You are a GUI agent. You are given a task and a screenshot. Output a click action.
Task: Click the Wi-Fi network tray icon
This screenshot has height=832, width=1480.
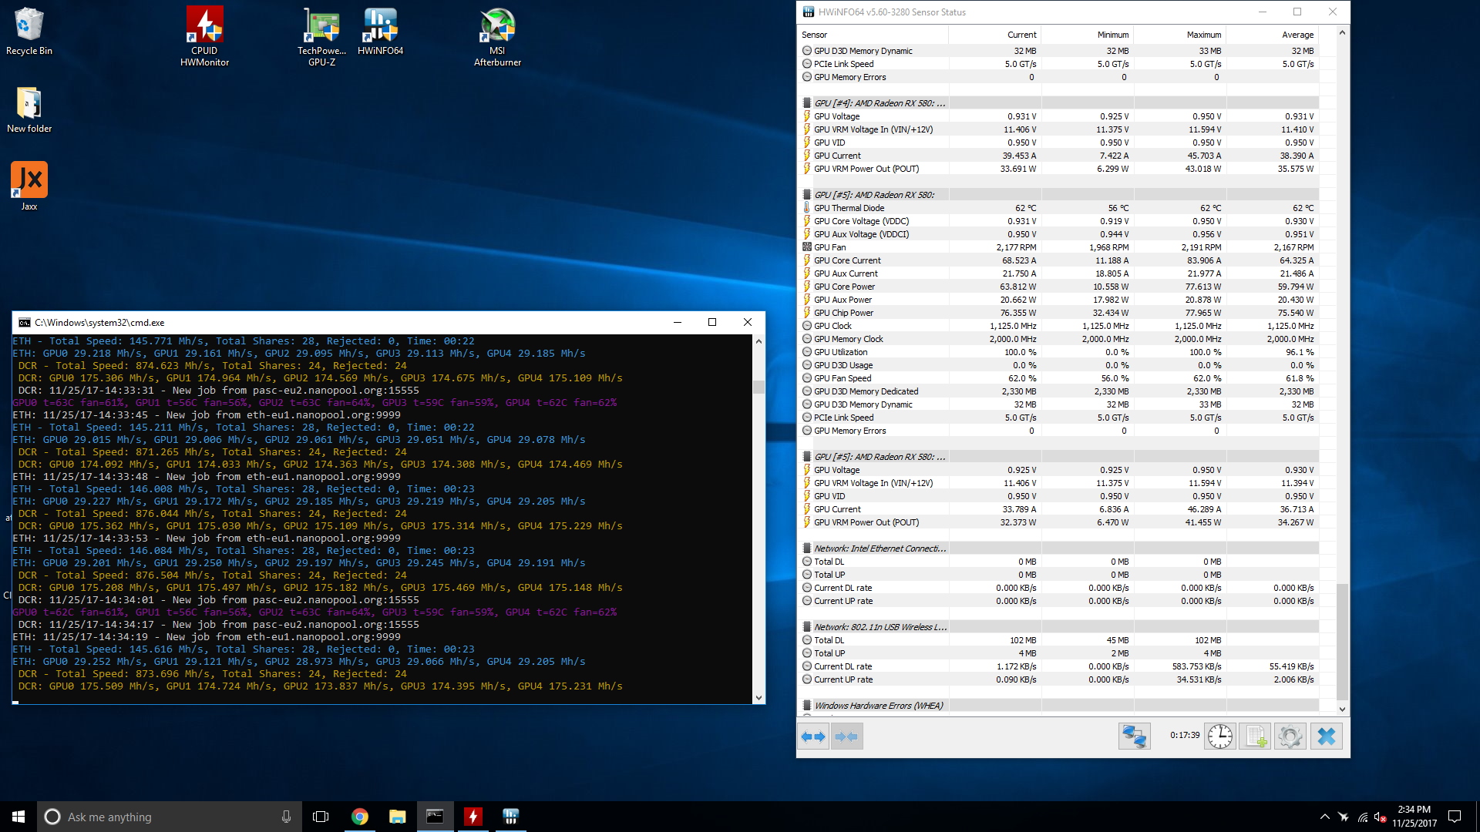tap(1362, 817)
